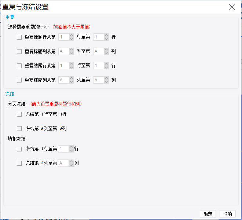Click the 重复标题行从第 label
This screenshot has height=220, width=242.
[40, 37]
